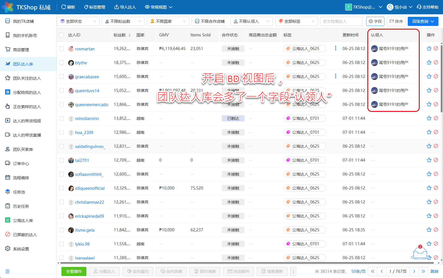Go to last page double-arrow
Image resolution: width=443 pixels, height=278 pixels.
click(423, 271)
